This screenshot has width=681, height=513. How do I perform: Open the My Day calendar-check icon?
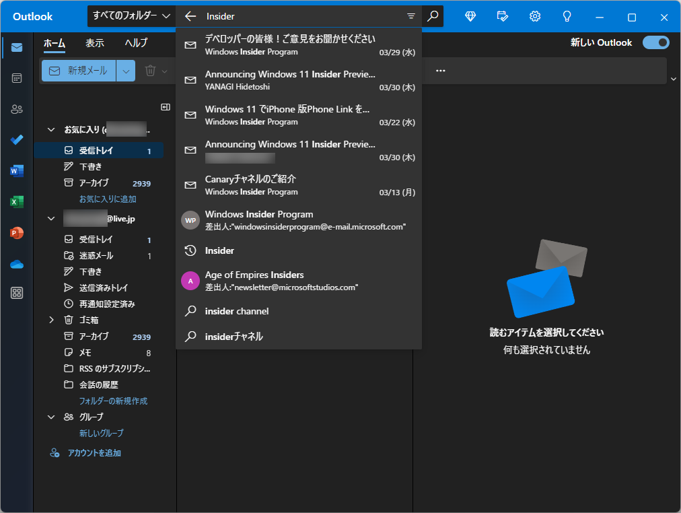(503, 17)
